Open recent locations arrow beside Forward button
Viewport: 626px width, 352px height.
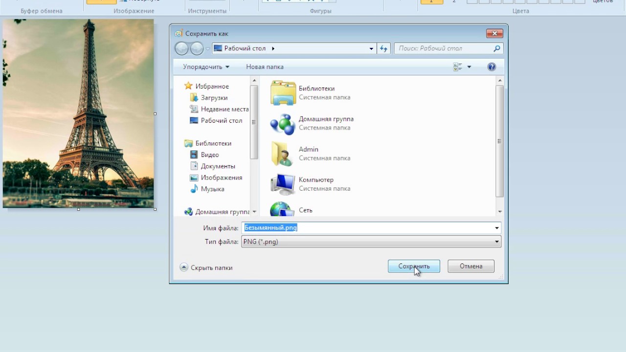pyautogui.click(x=208, y=48)
